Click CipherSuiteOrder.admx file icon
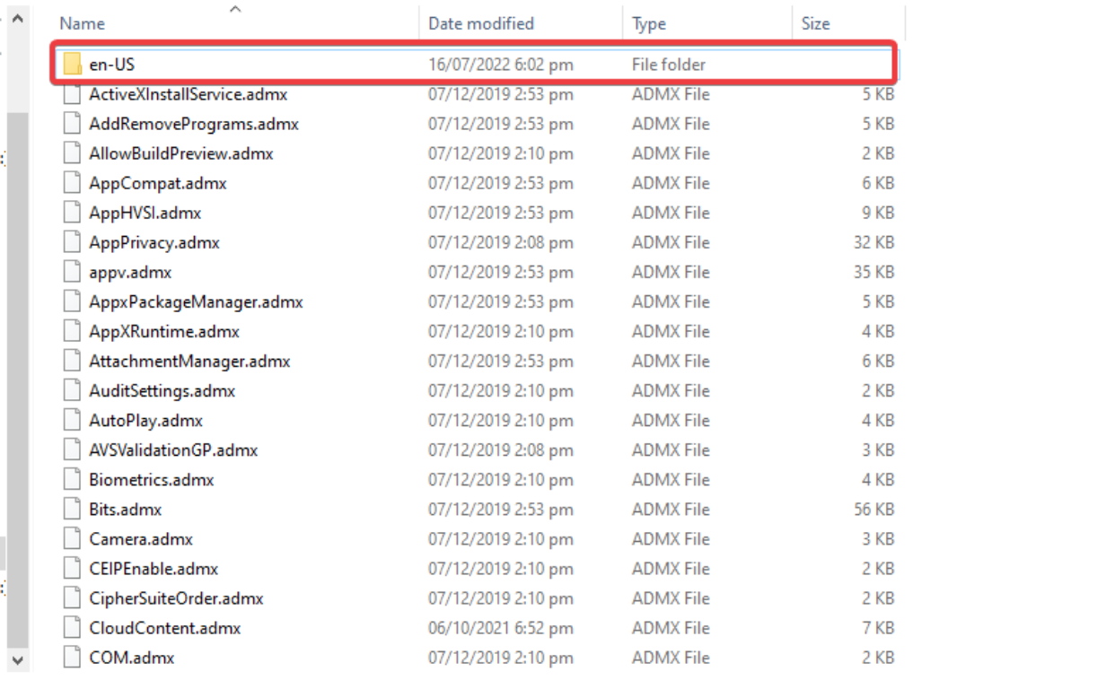The image size is (1106, 689). pos(73,597)
